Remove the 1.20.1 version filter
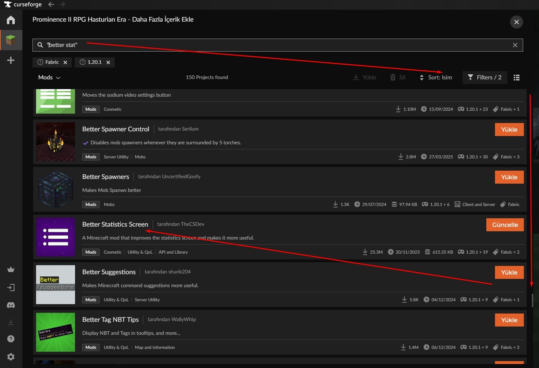539x368 pixels. click(x=108, y=62)
